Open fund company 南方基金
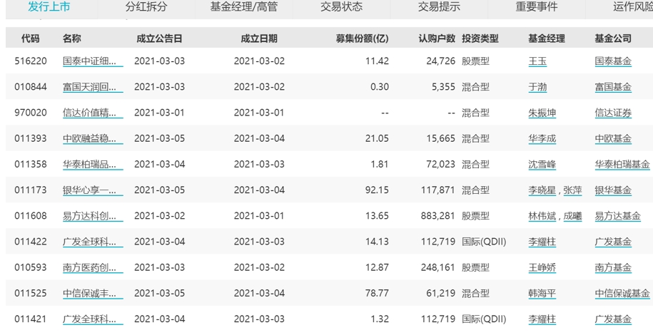The width and height of the screenshot is (653, 335). pos(613,267)
